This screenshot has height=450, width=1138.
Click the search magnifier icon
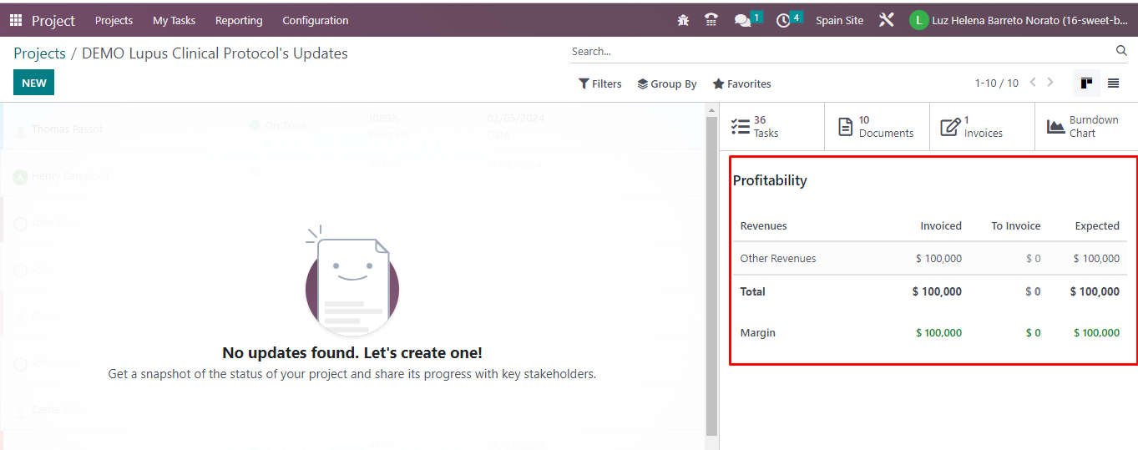pos(1121,51)
